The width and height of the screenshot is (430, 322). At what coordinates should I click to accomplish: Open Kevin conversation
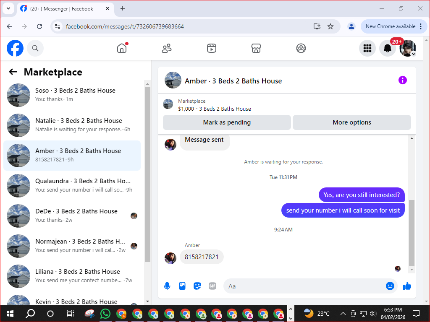click(72, 299)
